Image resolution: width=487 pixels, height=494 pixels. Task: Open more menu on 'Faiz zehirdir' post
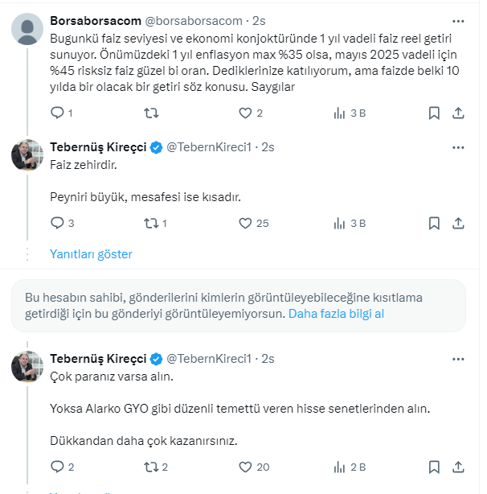click(458, 147)
